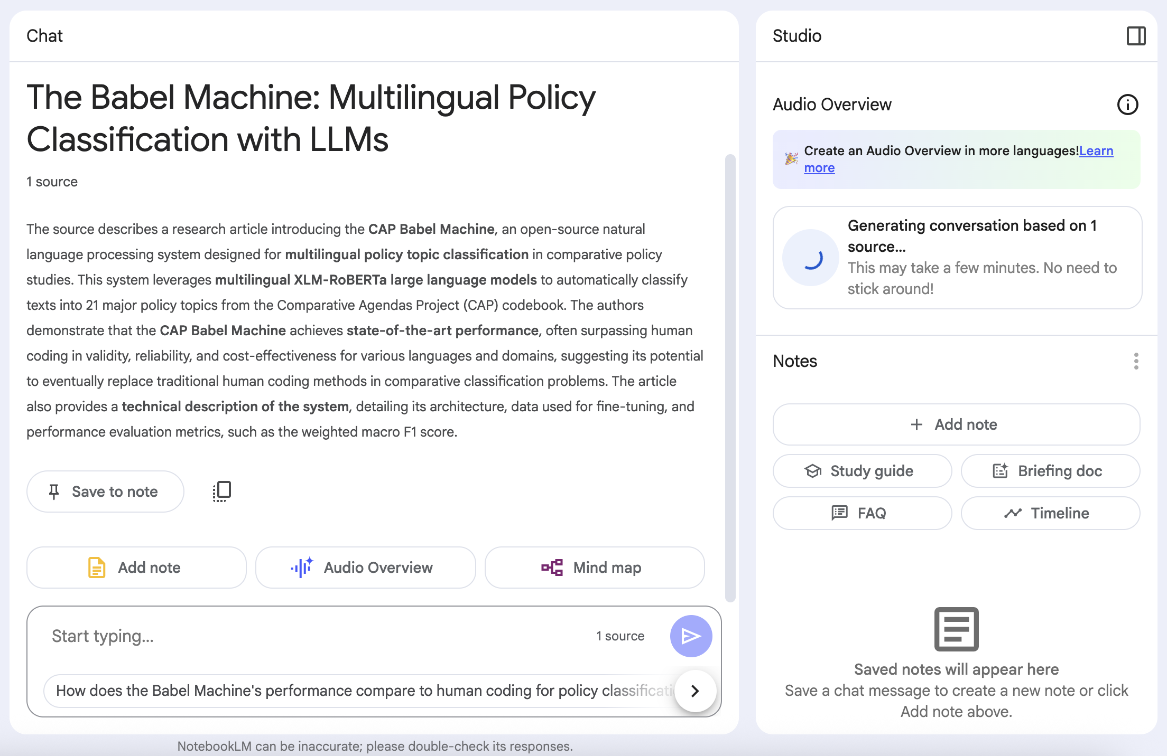Click the chat vertical scrollbar
Screen dimensions: 1167x756
tap(730, 377)
